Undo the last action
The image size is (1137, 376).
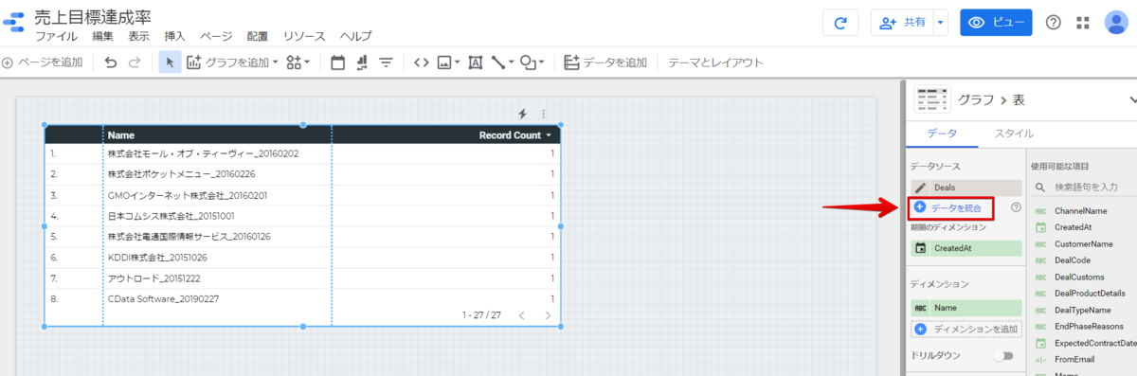tap(111, 63)
